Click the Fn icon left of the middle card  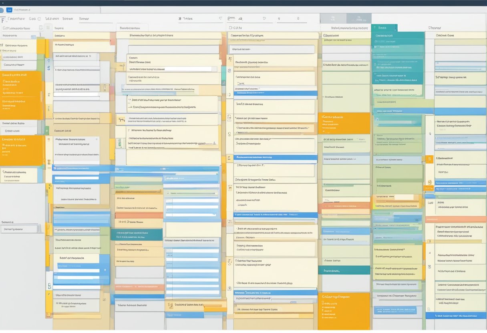[121, 119]
